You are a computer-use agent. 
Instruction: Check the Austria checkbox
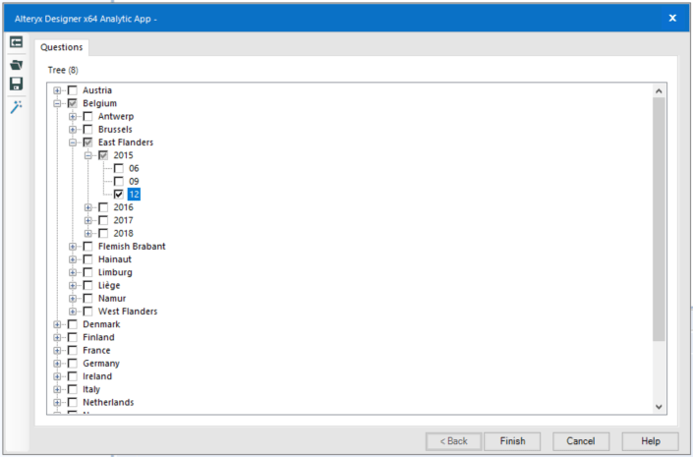[x=73, y=90]
